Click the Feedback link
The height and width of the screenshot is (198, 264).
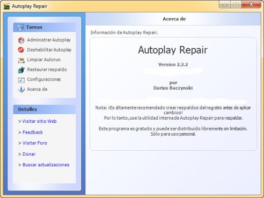(33, 133)
